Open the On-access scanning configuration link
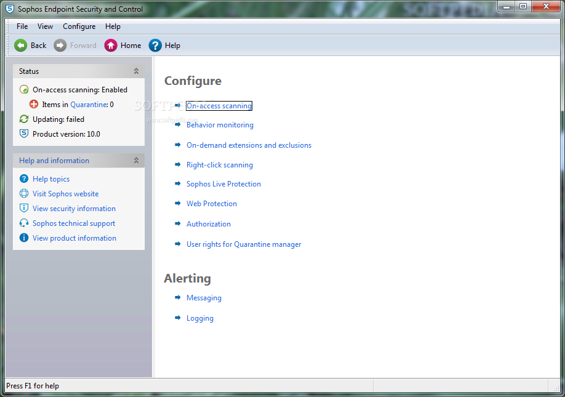The width and height of the screenshot is (565, 397). tap(219, 105)
